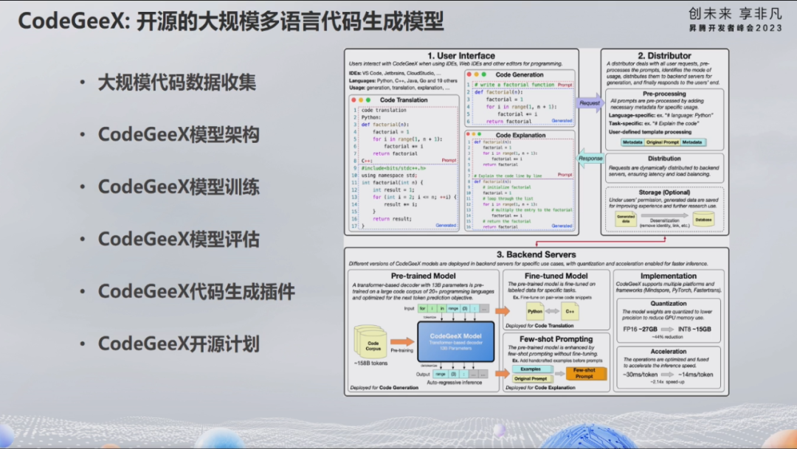Click the blue CodeGeeX Model box

(455, 341)
